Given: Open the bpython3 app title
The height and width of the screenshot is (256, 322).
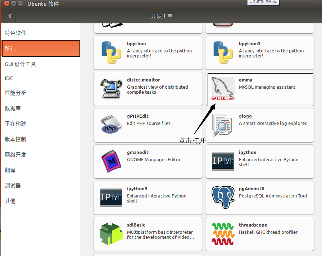Looking at the screenshot, I should point(250,44).
